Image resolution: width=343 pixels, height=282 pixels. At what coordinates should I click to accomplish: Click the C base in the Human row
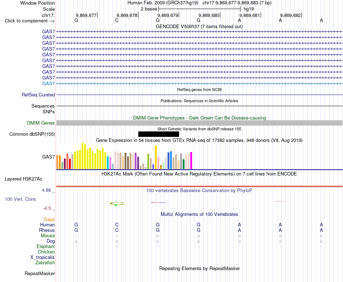117,225
